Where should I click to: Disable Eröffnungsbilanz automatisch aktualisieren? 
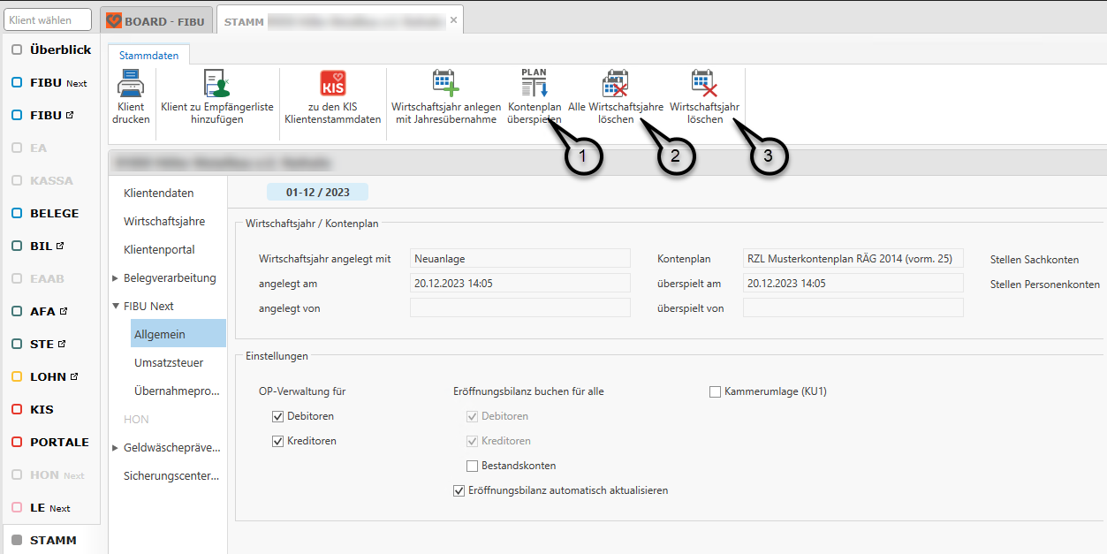click(459, 490)
